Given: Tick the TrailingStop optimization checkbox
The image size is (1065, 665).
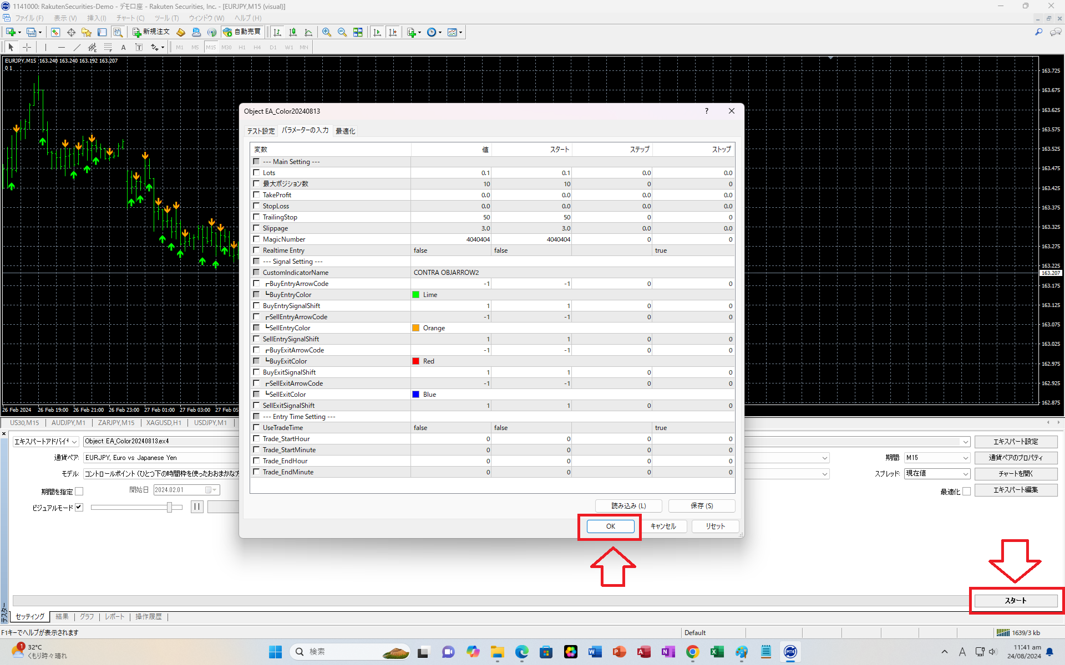Looking at the screenshot, I should coord(256,217).
